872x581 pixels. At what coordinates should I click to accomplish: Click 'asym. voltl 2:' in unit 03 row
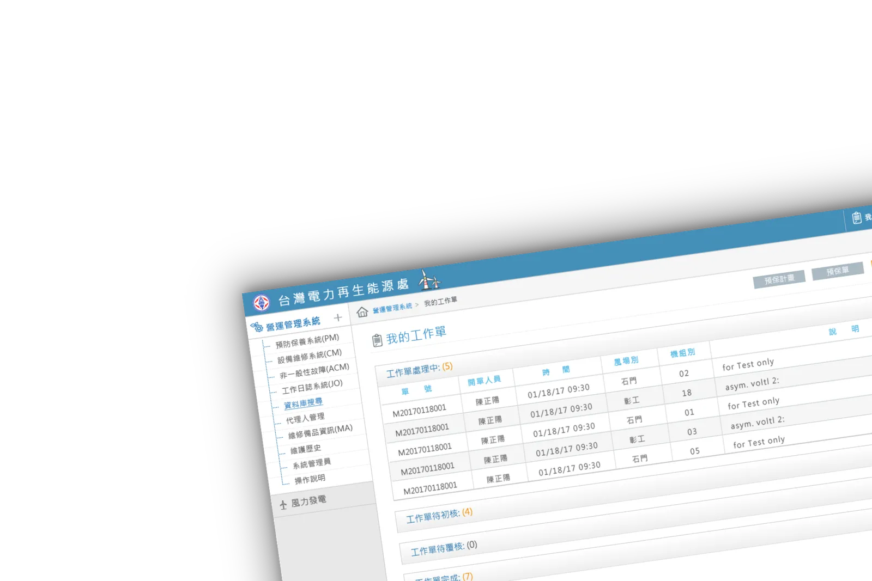(x=757, y=423)
